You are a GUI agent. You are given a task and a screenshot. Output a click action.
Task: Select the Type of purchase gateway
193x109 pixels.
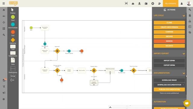click(x=134, y=71)
